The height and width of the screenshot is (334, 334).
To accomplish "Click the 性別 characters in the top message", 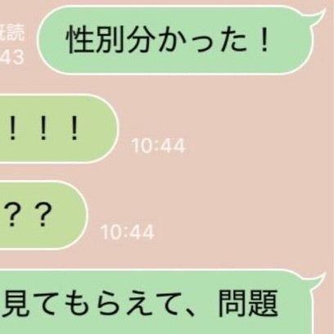I will 96,39.
